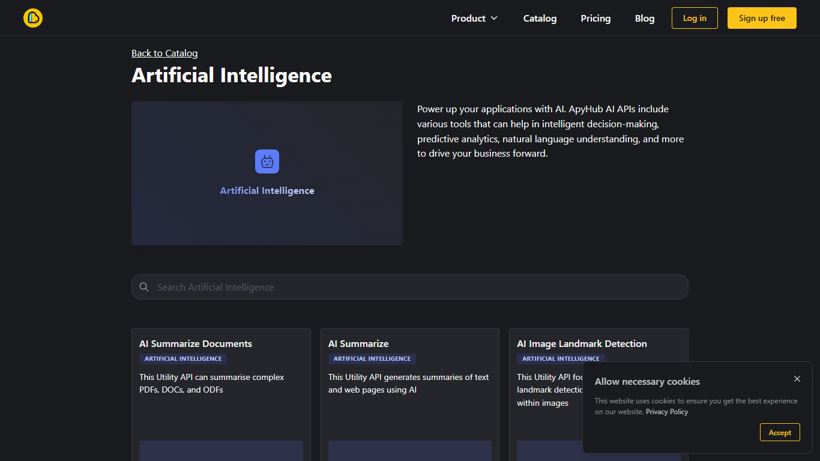Go to the Pricing page
Screen dimensions: 820x461
pyautogui.click(x=595, y=19)
